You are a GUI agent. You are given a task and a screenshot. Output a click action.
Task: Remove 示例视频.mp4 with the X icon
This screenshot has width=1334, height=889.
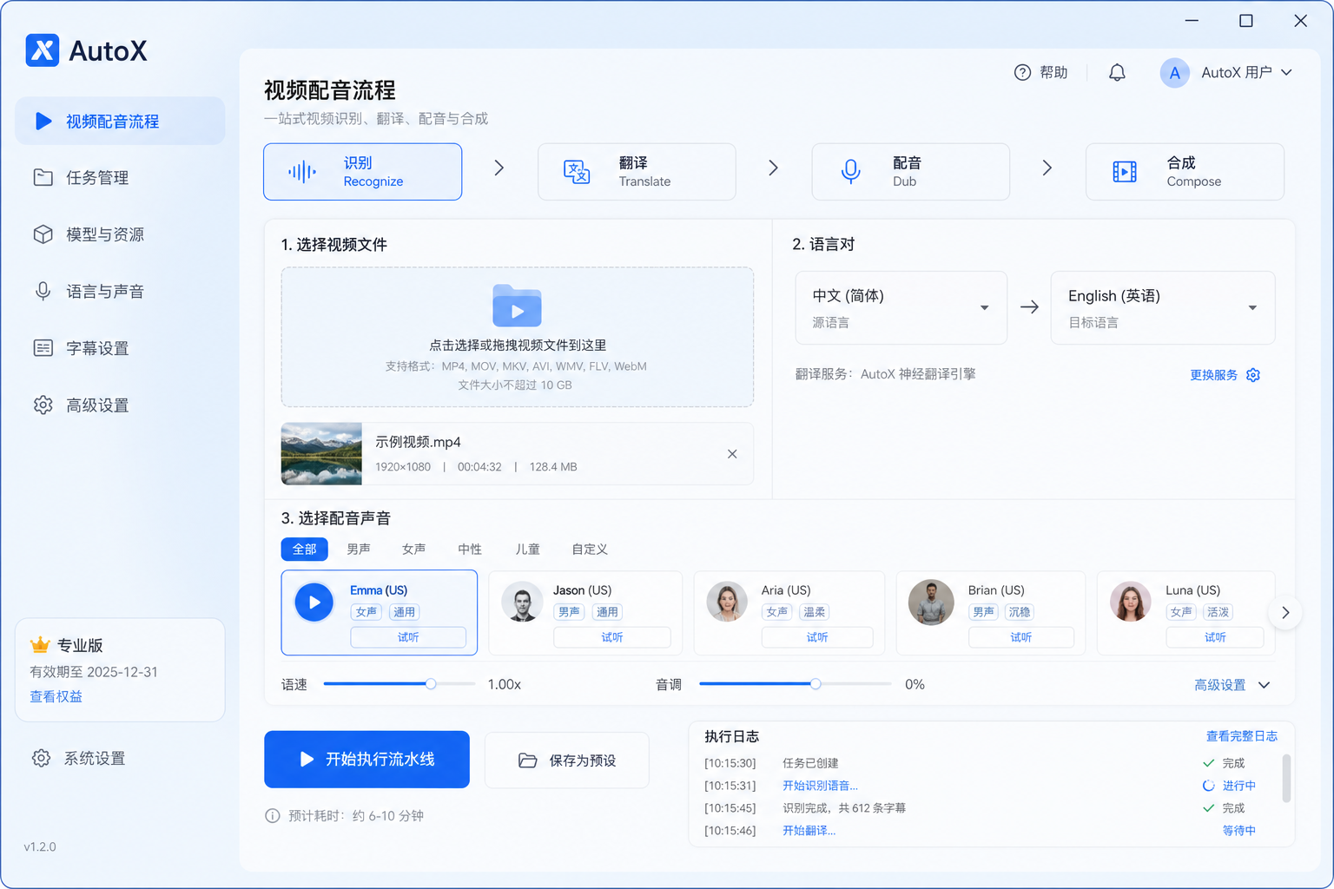(732, 454)
